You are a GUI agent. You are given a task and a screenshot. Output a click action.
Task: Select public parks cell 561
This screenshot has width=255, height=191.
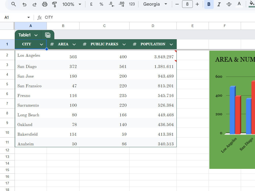click(x=104, y=65)
